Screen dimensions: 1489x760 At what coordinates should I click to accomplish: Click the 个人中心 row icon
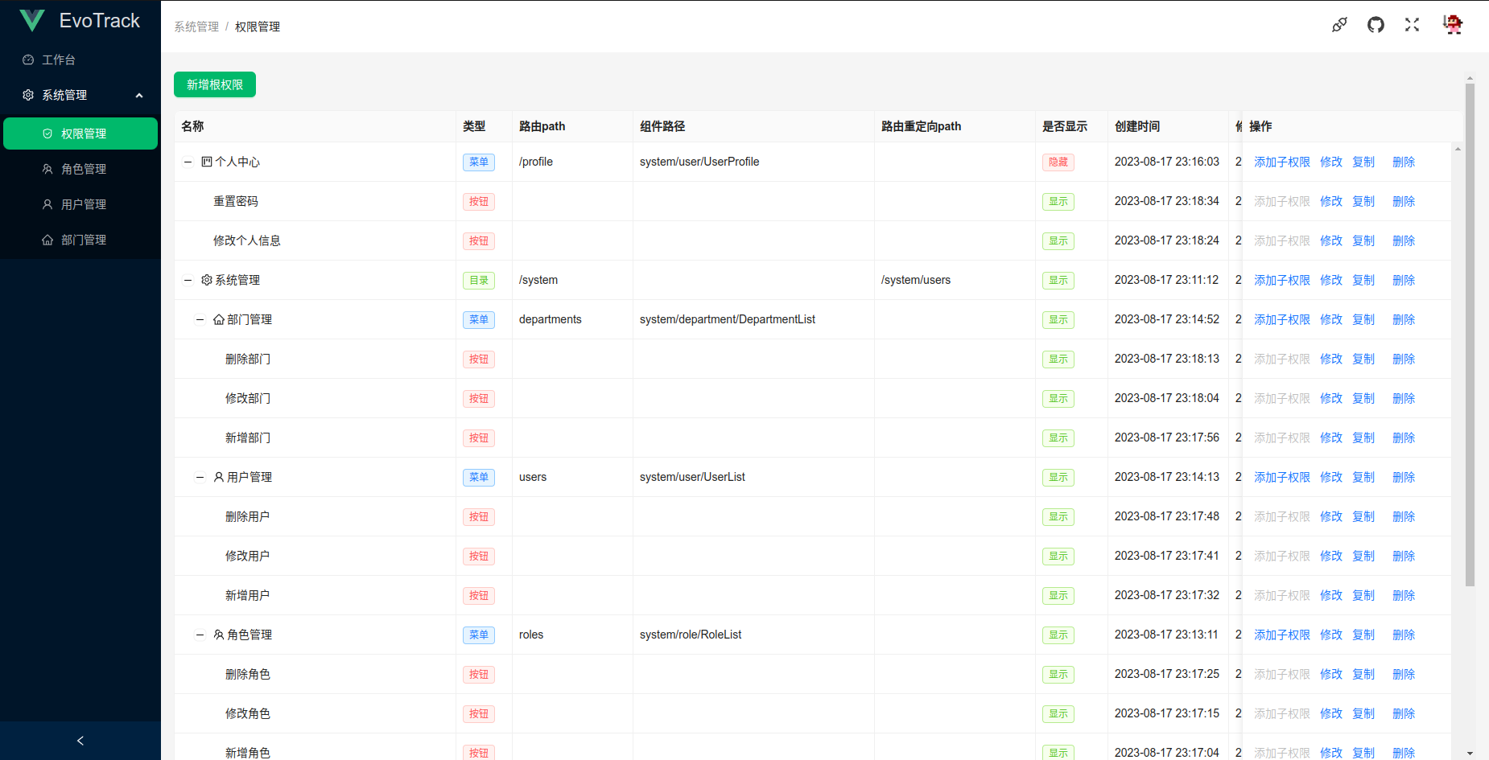coord(207,162)
